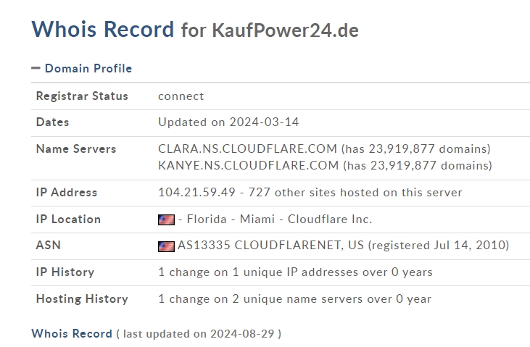Click 'Whois Record' last updated 2024-08-29 heading

click(x=156, y=334)
